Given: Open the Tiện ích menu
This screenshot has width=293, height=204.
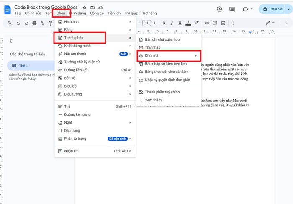Looking at the screenshot, I should (x=114, y=13).
